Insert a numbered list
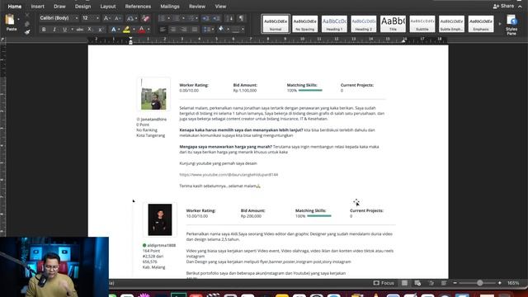The width and height of the screenshot is (528, 297). point(177,18)
